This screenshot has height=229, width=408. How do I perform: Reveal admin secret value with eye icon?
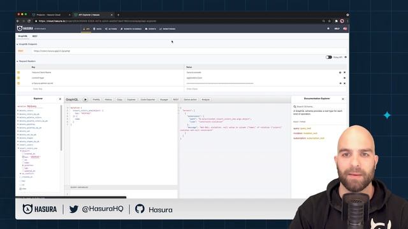(340, 83)
